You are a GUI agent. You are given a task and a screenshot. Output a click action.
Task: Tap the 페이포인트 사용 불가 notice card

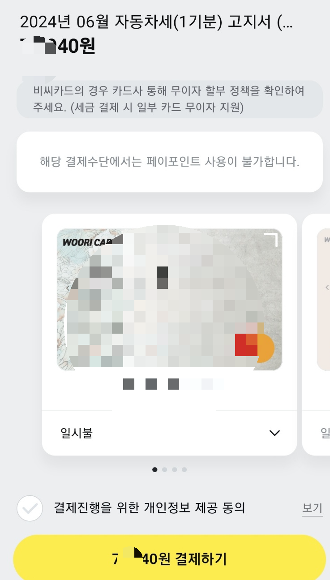tap(169, 162)
